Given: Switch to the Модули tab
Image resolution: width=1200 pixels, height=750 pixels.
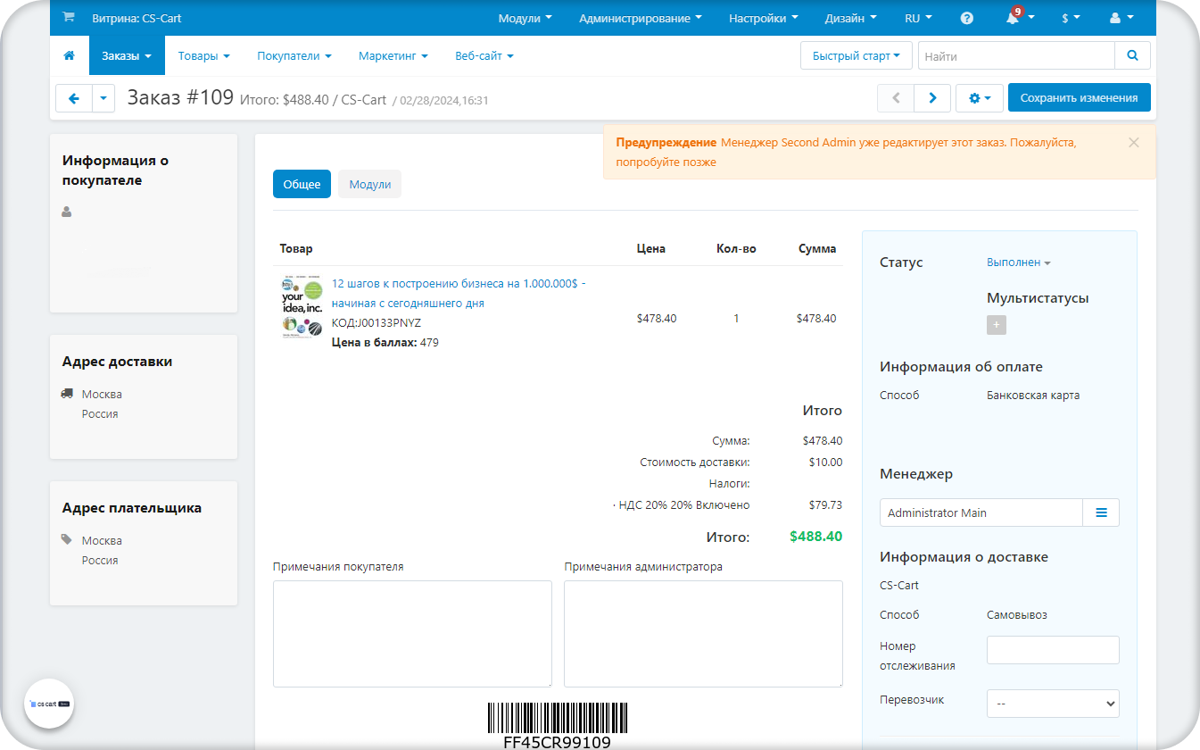Looking at the screenshot, I should coord(370,184).
